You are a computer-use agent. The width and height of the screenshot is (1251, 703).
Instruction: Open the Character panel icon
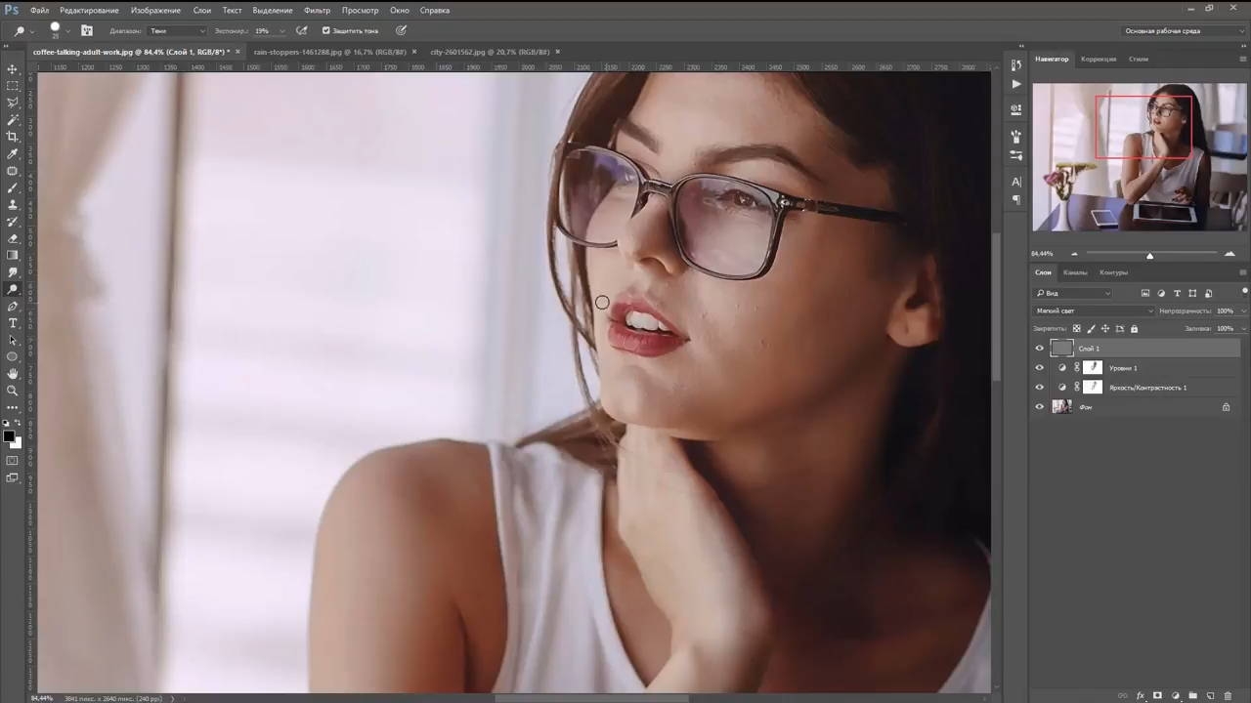pyautogui.click(x=1016, y=182)
